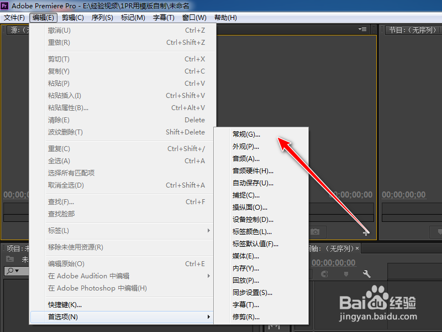
Task: Select 粘贴(P) menu entry
Action: [x=122, y=84]
